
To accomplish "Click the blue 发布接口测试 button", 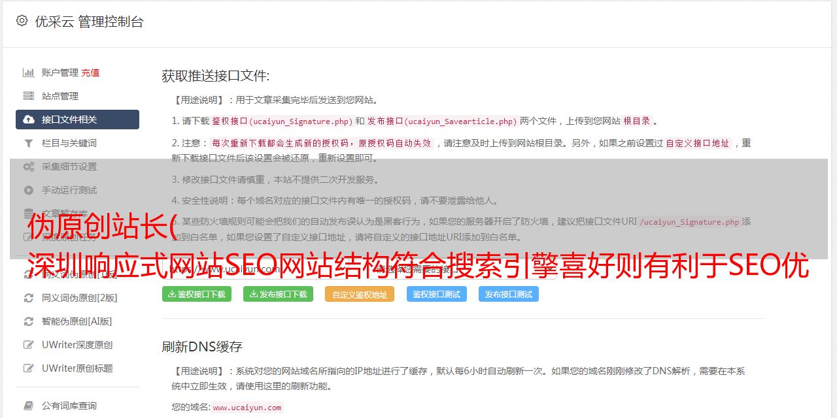I will pyautogui.click(x=509, y=294).
